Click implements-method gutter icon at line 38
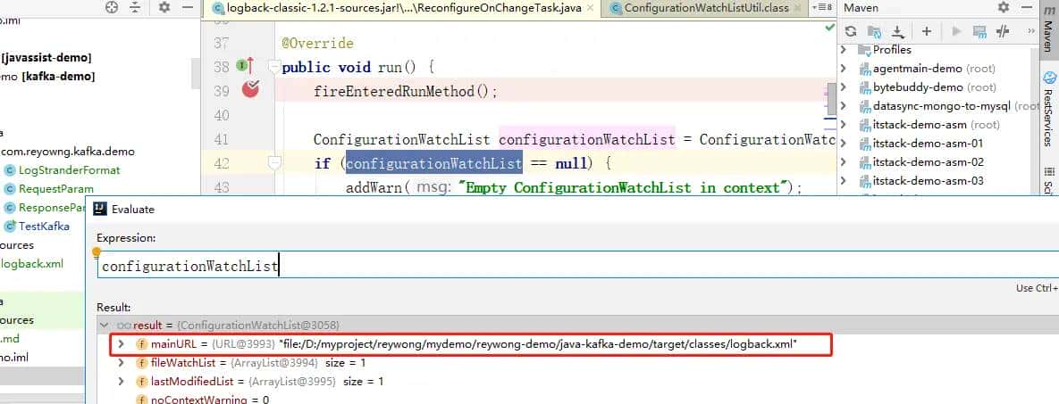1059x404 pixels. tap(245, 66)
